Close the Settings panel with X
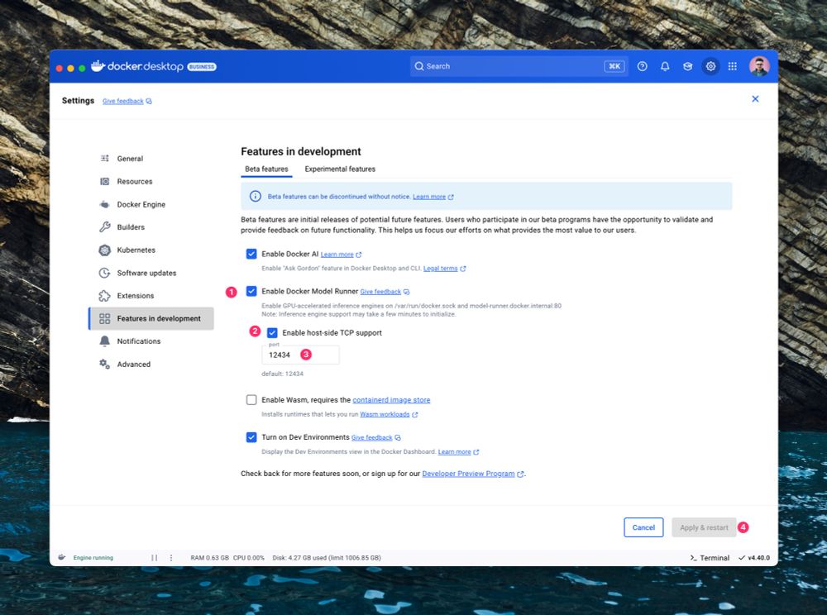827x615 pixels. pos(755,99)
